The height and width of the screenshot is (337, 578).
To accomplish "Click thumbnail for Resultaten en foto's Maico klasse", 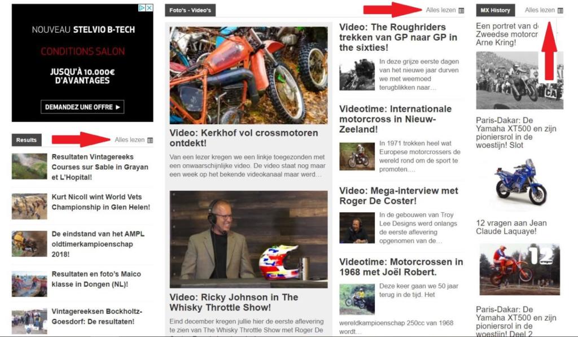I will click(x=29, y=284).
